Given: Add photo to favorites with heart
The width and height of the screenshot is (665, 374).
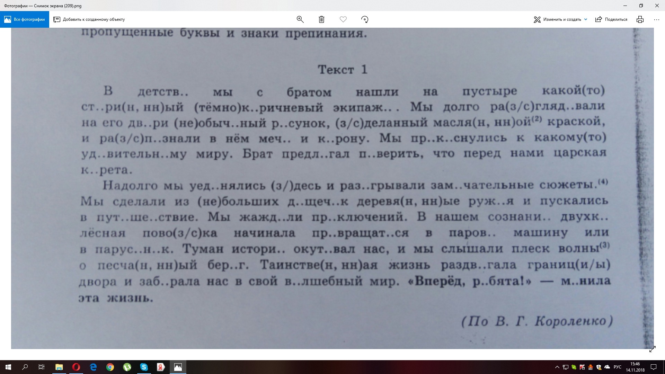Looking at the screenshot, I should pos(343,19).
